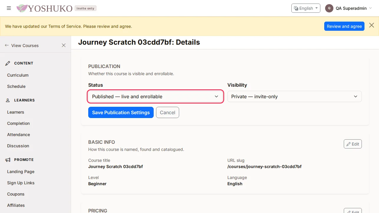Open Affiliates in the sidebar

[16, 205]
